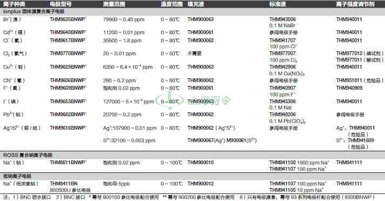Click standard solution THM941707
The image size is (385, 201).
(282, 41)
